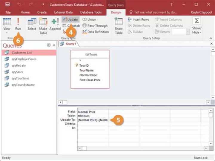The height and width of the screenshot is (161, 215).
Task: Select the Customers List query
Action: pyautogui.click(x=29, y=53)
